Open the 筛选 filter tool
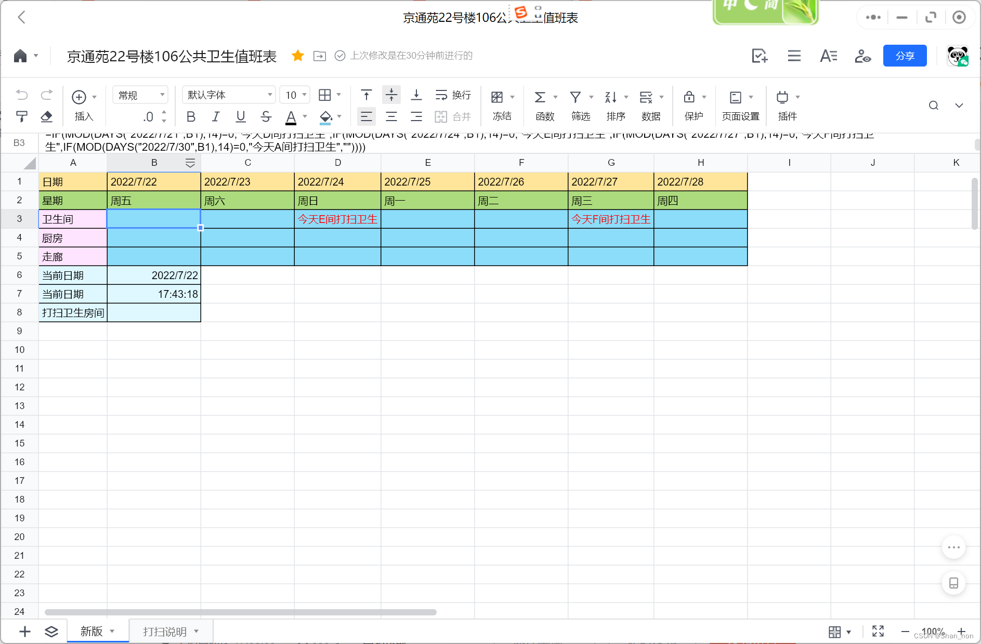Screen dimensions: 981x644 tap(581, 106)
